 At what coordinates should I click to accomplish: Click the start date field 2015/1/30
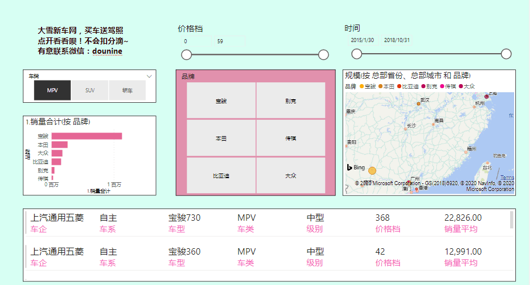[x=363, y=40]
